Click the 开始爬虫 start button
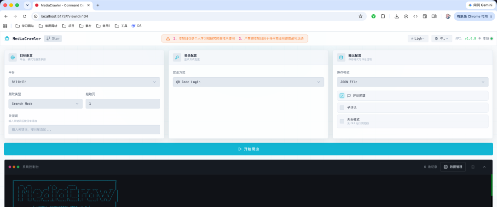The image size is (497, 207). pyautogui.click(x=248, y=149)
